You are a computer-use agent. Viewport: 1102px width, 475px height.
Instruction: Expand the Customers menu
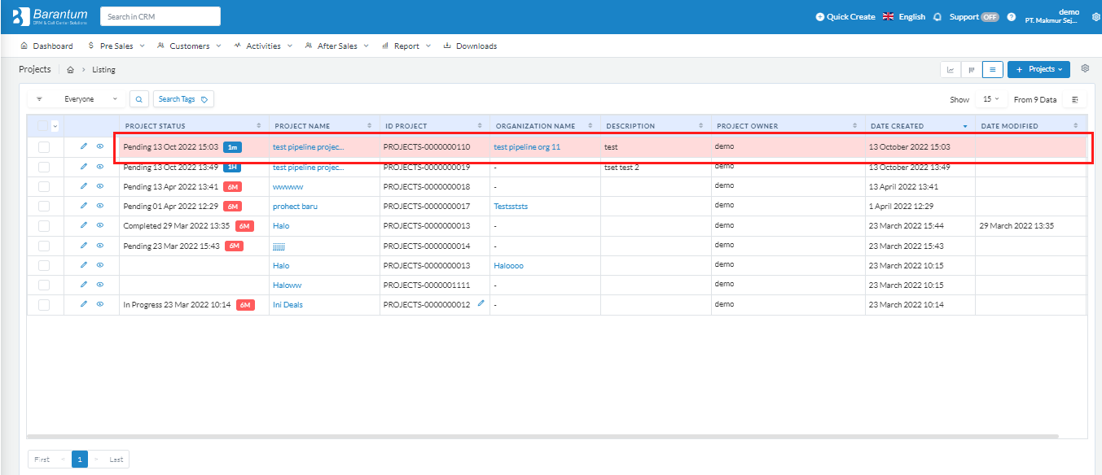pos(189,46)
